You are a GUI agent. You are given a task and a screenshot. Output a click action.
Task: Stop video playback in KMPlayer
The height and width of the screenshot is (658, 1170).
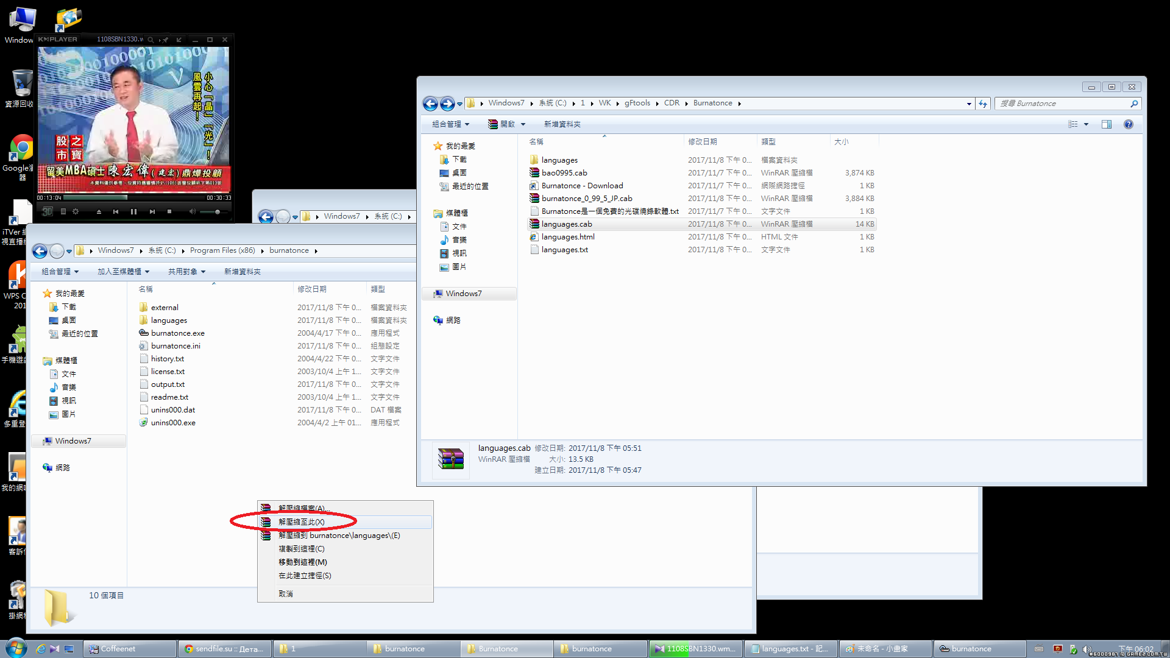pyautogui.click(x=169, y=211)
